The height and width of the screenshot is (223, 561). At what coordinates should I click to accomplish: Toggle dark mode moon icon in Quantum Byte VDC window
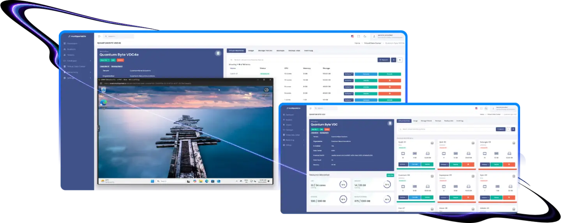(x=487, y=108)
